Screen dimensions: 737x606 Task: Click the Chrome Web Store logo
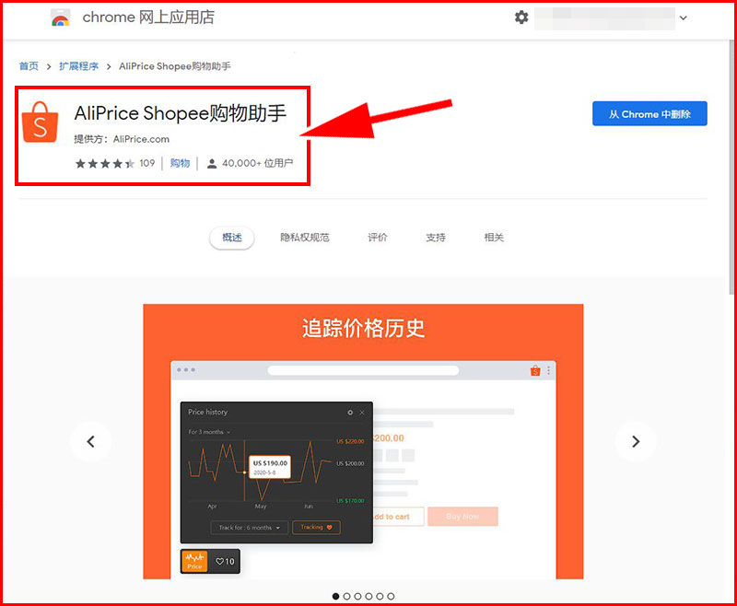pos(60,17)
